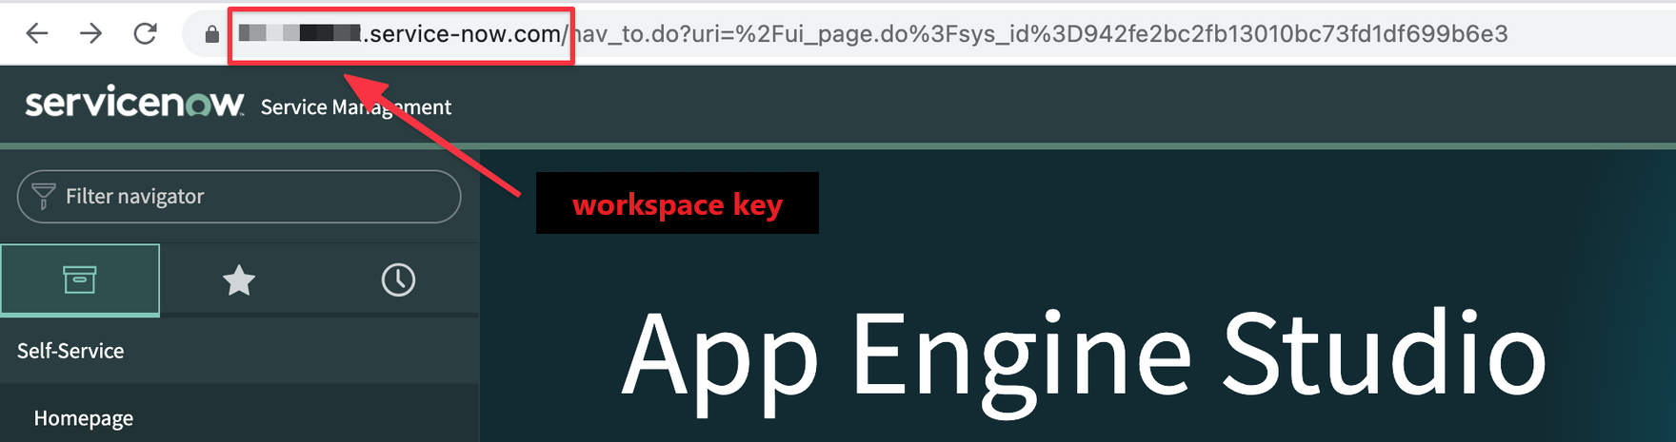Click the App Engine Studio heading
This screenshot has height=442, width=1676.
pyautogui.click(x=1085, y=359)
